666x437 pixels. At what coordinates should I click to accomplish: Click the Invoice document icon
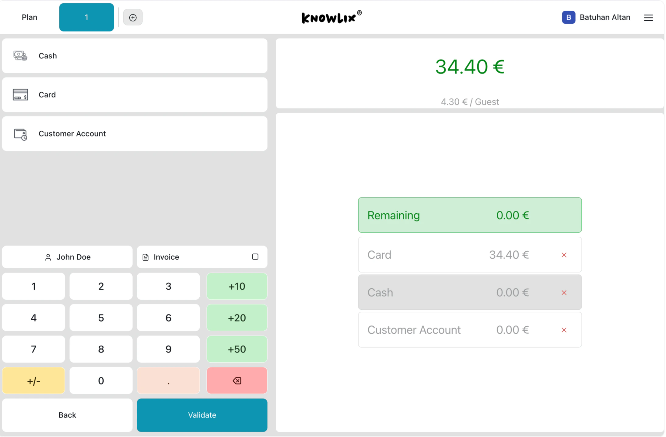tap(145, 257)
